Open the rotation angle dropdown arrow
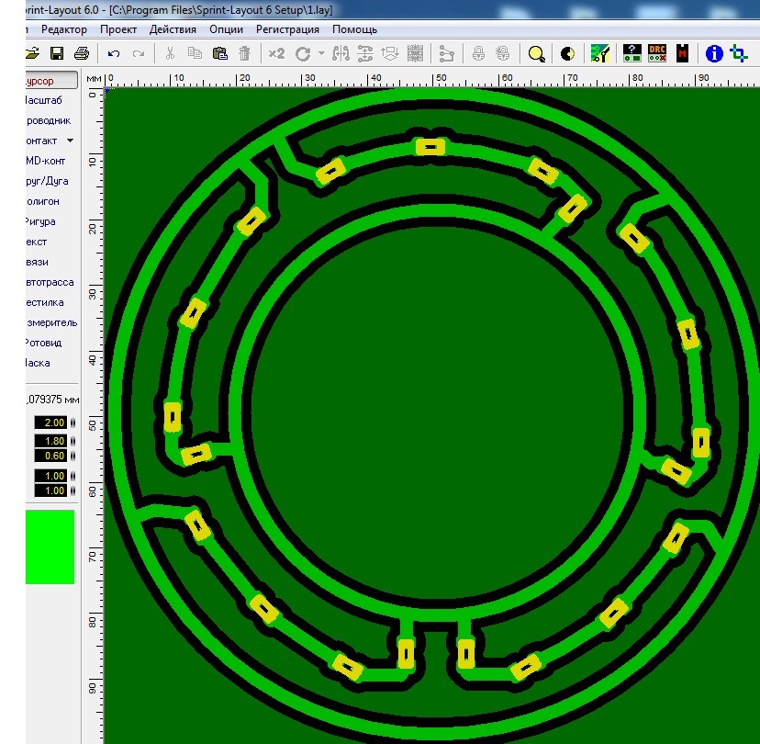Image resolution: width=760 pixels, height=744 pixels. [321, 53]
